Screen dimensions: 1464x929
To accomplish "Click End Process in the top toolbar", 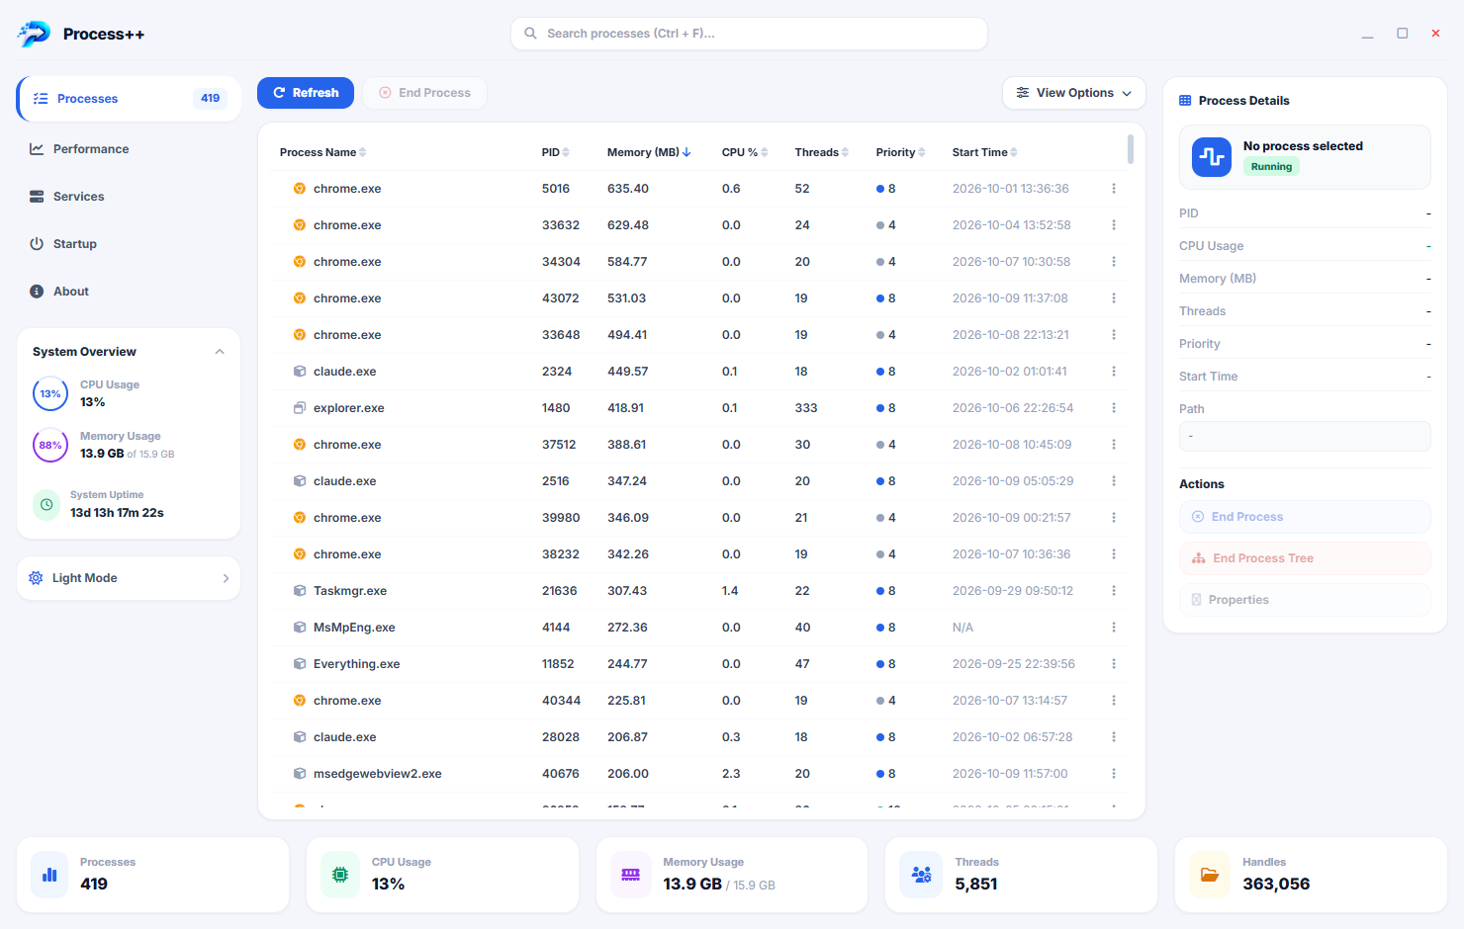I will click(424, 93).
